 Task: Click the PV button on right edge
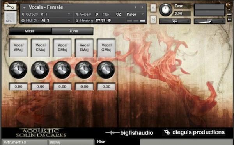229,20
